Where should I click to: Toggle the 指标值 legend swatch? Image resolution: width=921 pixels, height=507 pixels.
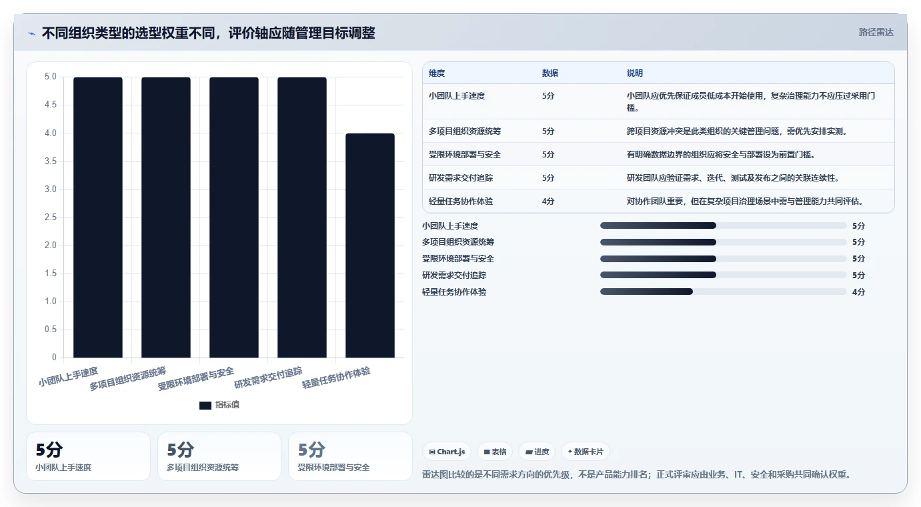point(205,405)
